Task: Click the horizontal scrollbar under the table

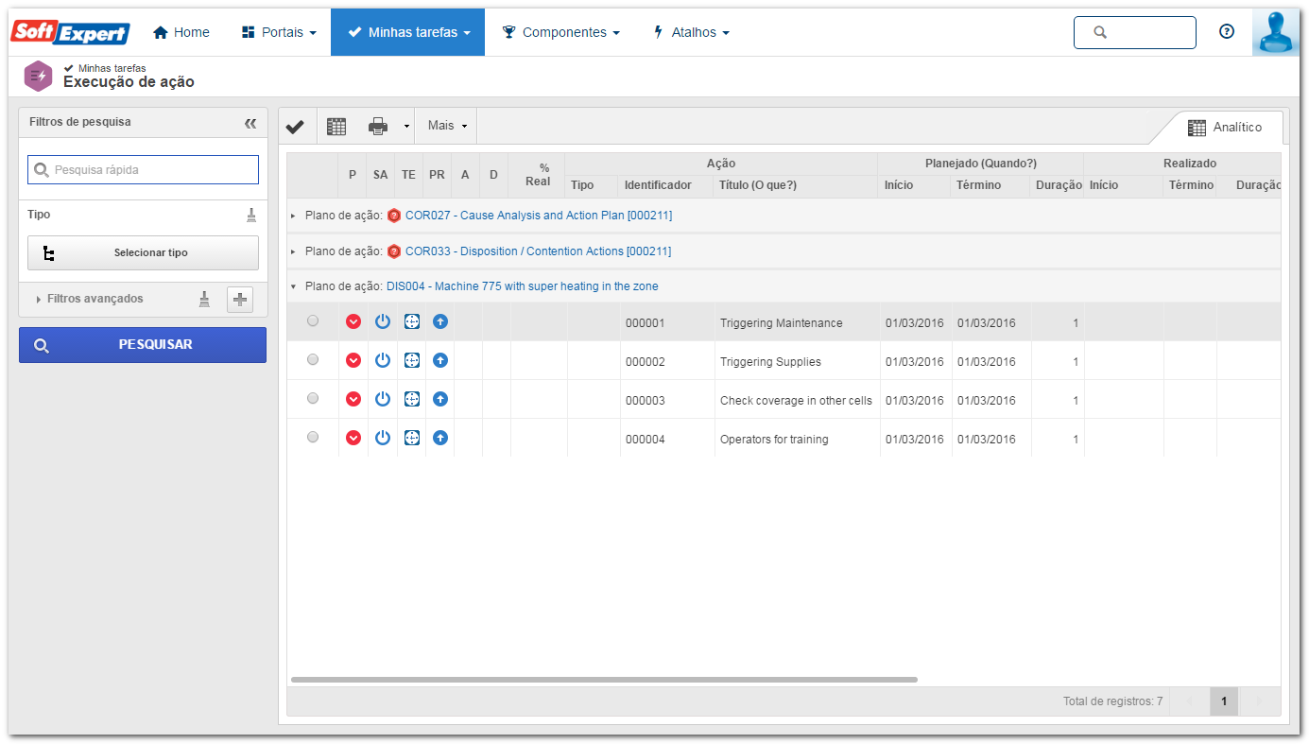Action: click(604, 680)
